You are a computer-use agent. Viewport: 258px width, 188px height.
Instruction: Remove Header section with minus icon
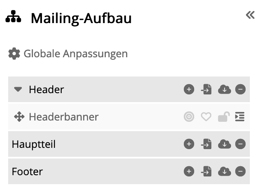(240, 89)
